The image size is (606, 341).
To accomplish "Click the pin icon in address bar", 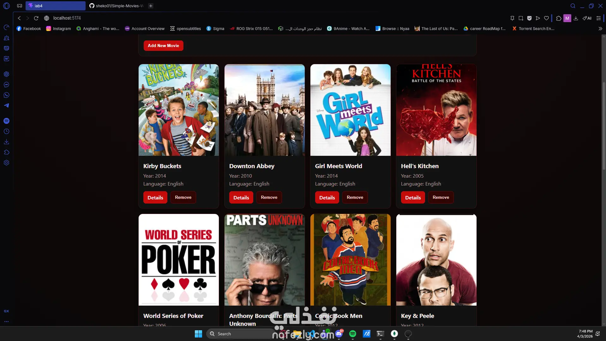I will coord(512,18).
